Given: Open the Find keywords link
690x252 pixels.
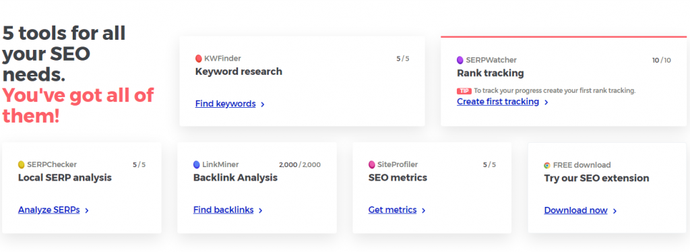Looking at the screenshot, I should (x=225, y=104).
